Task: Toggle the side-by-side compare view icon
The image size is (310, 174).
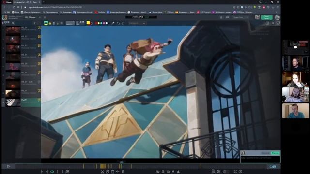Action: [x=227, y=17]
